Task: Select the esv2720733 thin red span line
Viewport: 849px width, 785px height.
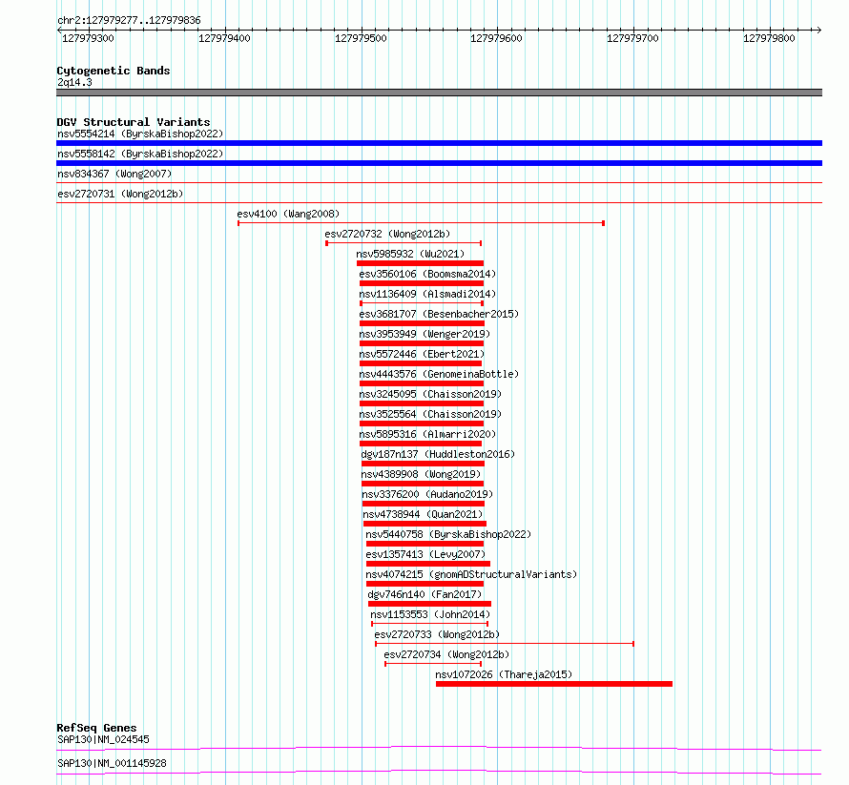Action: click(x=505, y=644)
